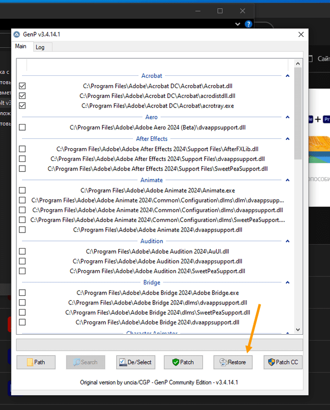Click the Restore button's icon
The width and height of the screenshot is (330, 410).
[223, 362]
